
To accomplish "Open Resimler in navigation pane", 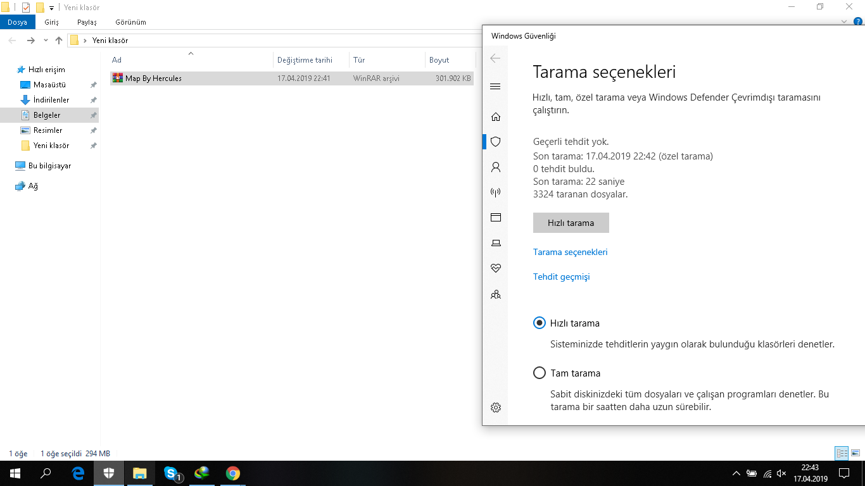I will coord(47,130).
